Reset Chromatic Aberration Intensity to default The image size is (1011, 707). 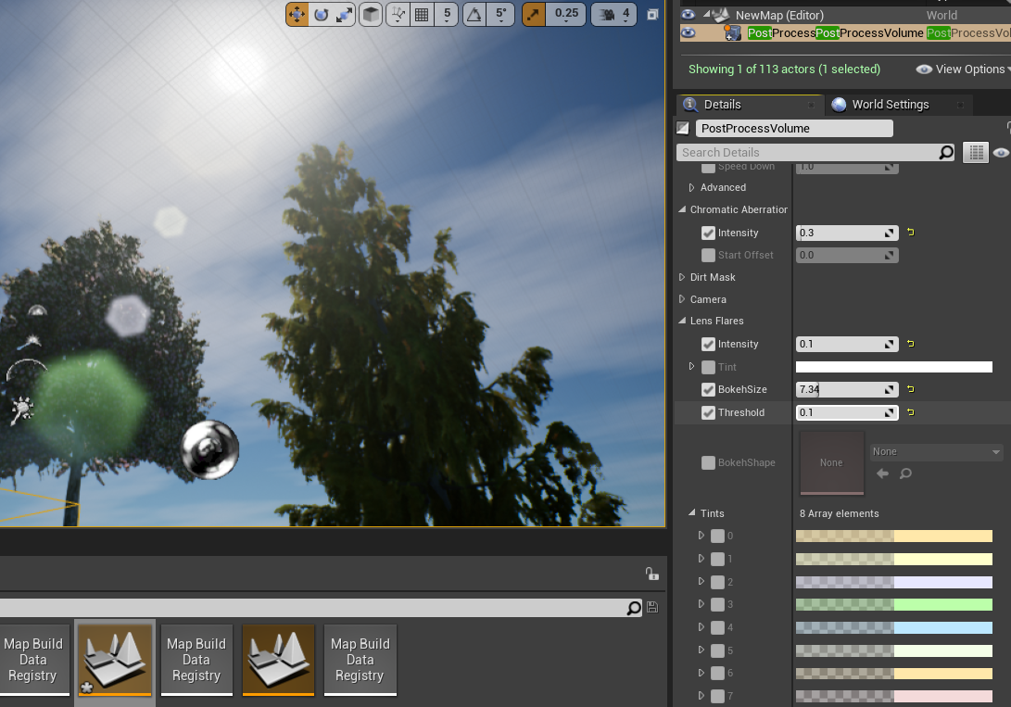[910, 232]
